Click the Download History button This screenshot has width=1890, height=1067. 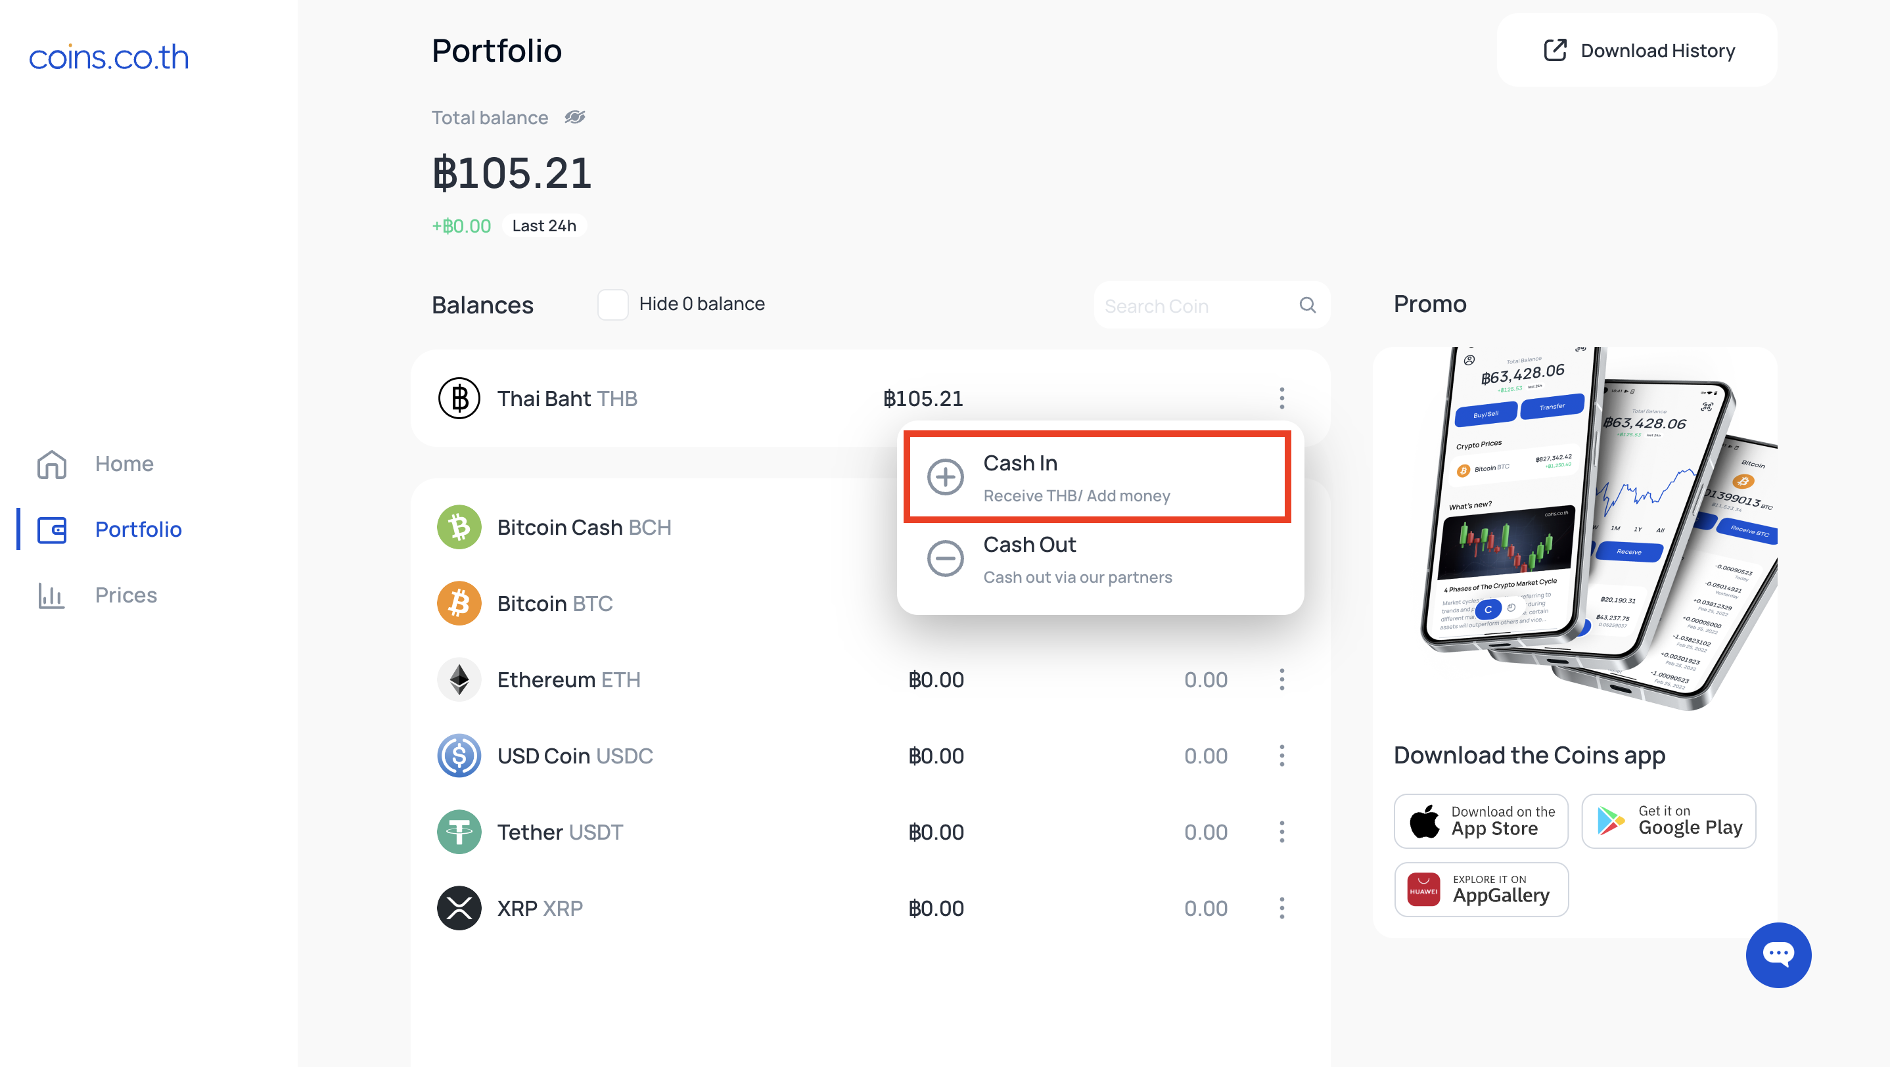[1637, 51]
